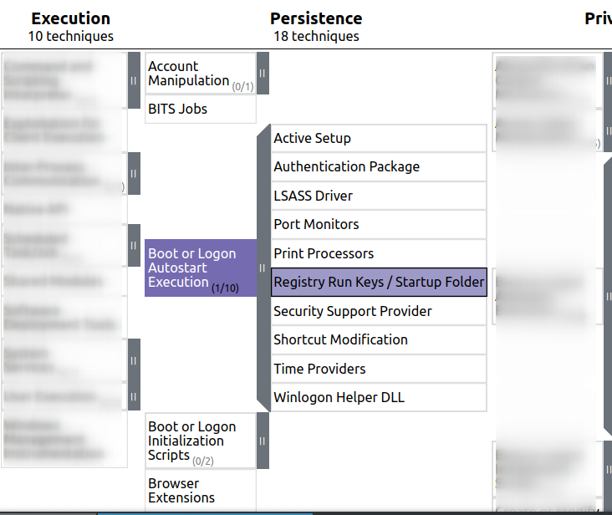Image resolution: width=612 pixels, height=515 pixels.
Task: Select Print Processors sub-technique
Action: click(x=378, y=254)
